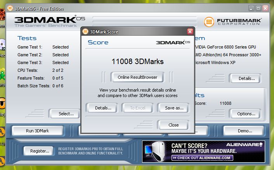Screen dimensions: 274x170
Task: Close the 3DMark Score dialog with Close button
Action: point(173,125)
